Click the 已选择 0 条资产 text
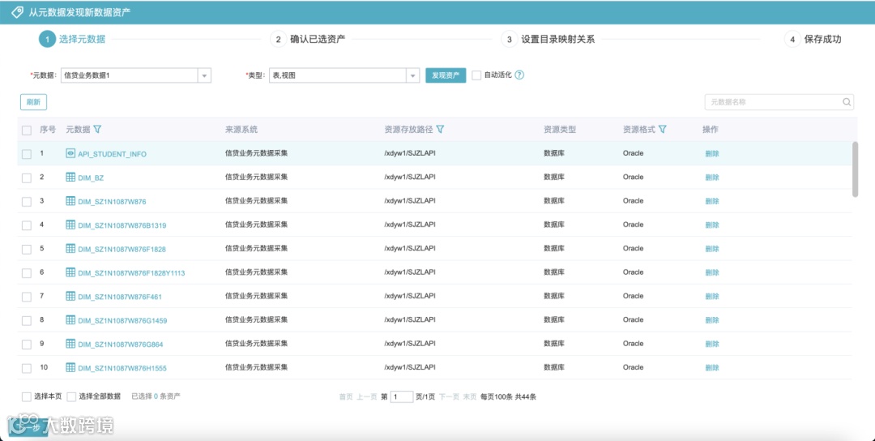The height and width of the screenshot is (441, 875). [x=156, y=396]
